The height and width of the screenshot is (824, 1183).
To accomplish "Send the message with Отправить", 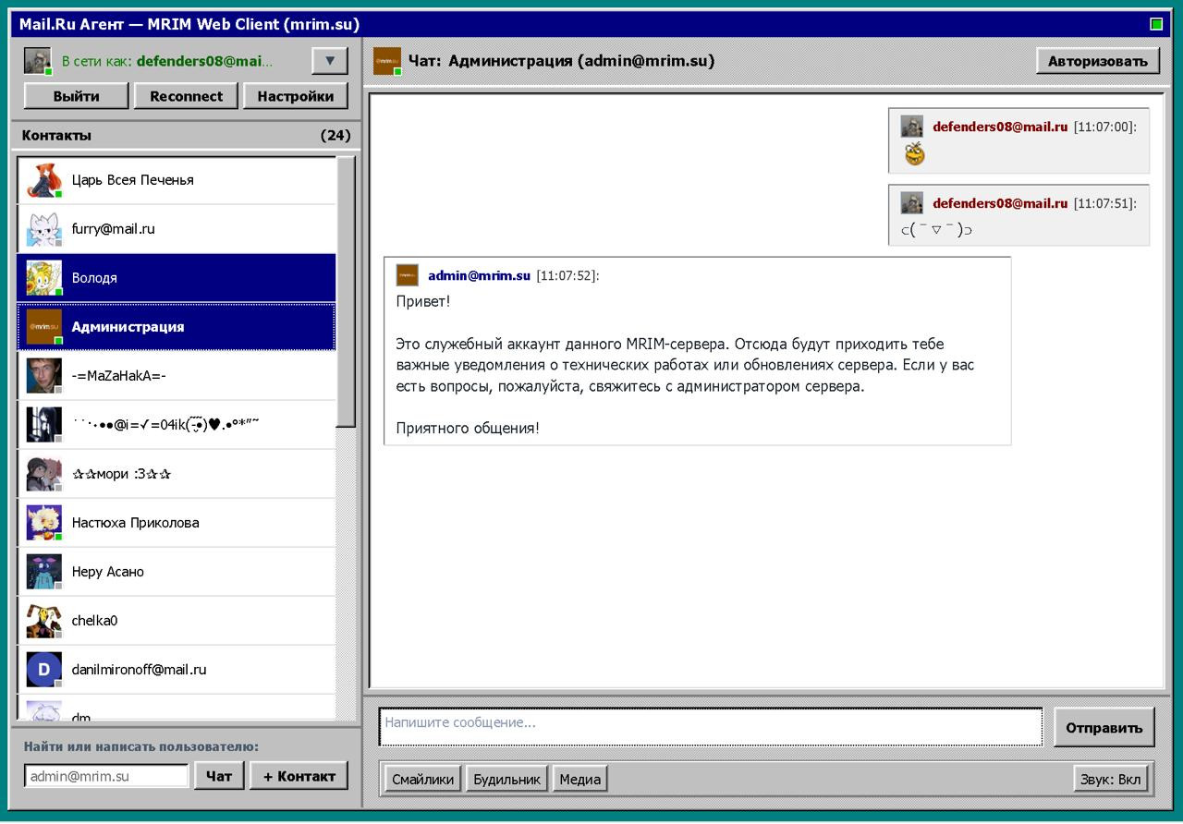I will pyautogui.click(x=1104, y=727).
